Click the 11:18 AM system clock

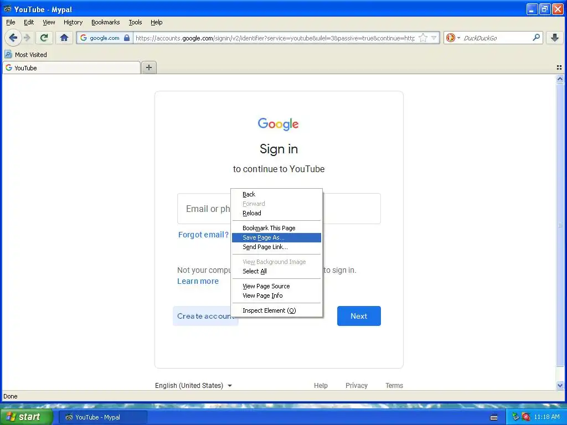tap(547, 417)
